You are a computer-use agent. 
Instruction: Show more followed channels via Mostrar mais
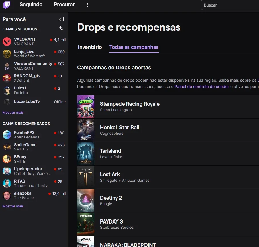13,113
